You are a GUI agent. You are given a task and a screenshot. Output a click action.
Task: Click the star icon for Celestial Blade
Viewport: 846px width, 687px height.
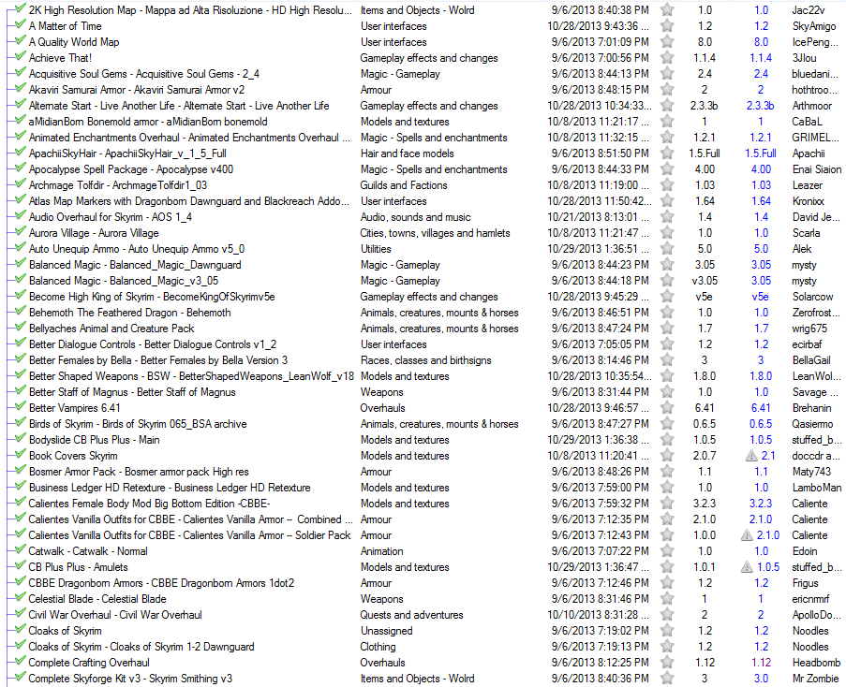667,598
